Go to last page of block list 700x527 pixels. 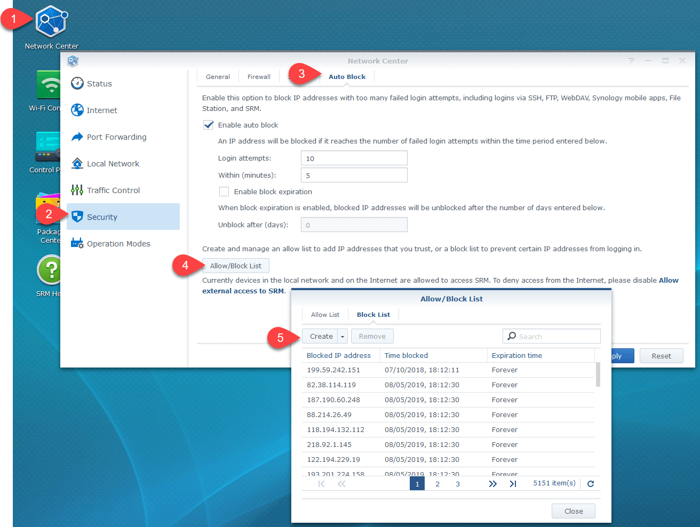(x=513, y=484)
